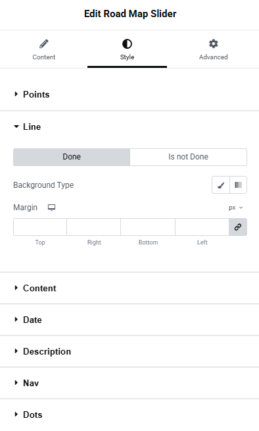
Task: Click the Content tab pencil icon
Action: pos(44,43)
